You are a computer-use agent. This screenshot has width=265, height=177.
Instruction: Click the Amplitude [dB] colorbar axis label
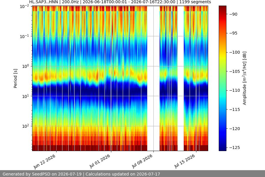click(244, 78)
